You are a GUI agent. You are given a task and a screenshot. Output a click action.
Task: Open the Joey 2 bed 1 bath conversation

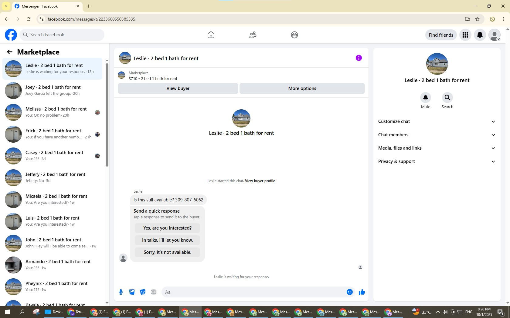click(x=53, y=91)
